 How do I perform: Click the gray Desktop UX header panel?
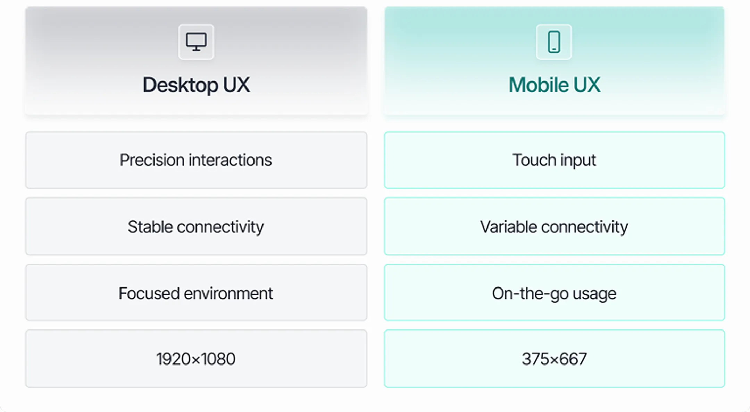point(196,61)
